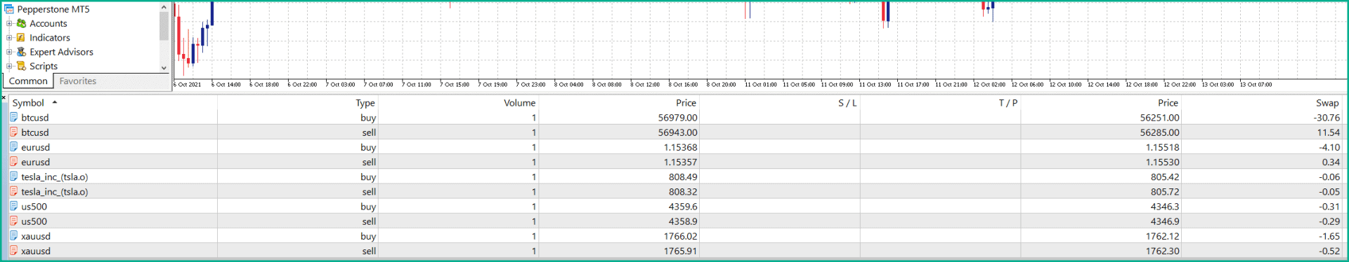Select the btcusd buy symbol text
1349x262 pixels.
click(x=35, y=118)
